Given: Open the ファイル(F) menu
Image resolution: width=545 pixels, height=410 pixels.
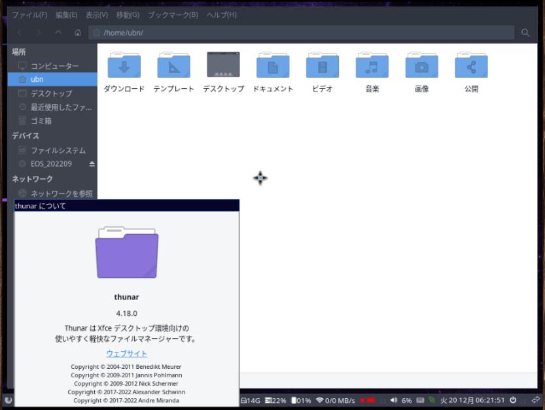Looking at the screenshot, I should click(29, 15).
